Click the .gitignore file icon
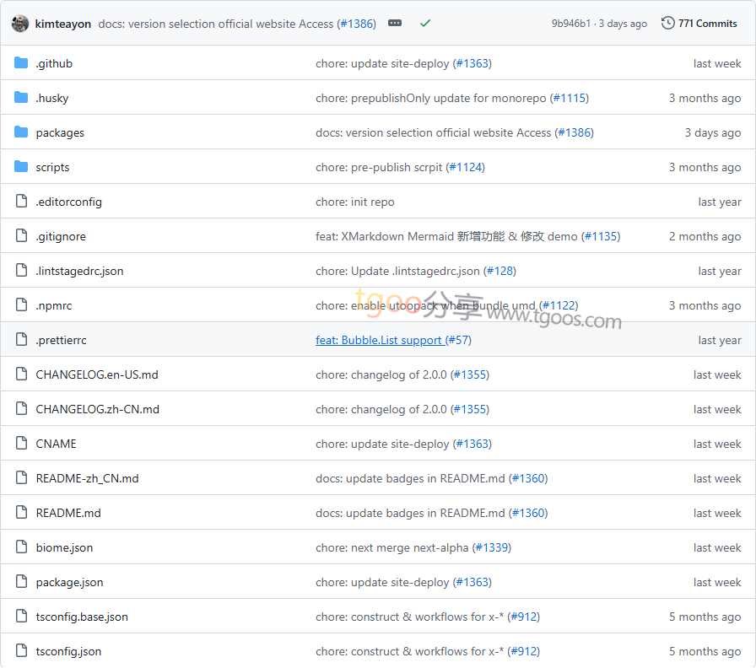Viewport: 756px width, 668px height. coord(21,236)
